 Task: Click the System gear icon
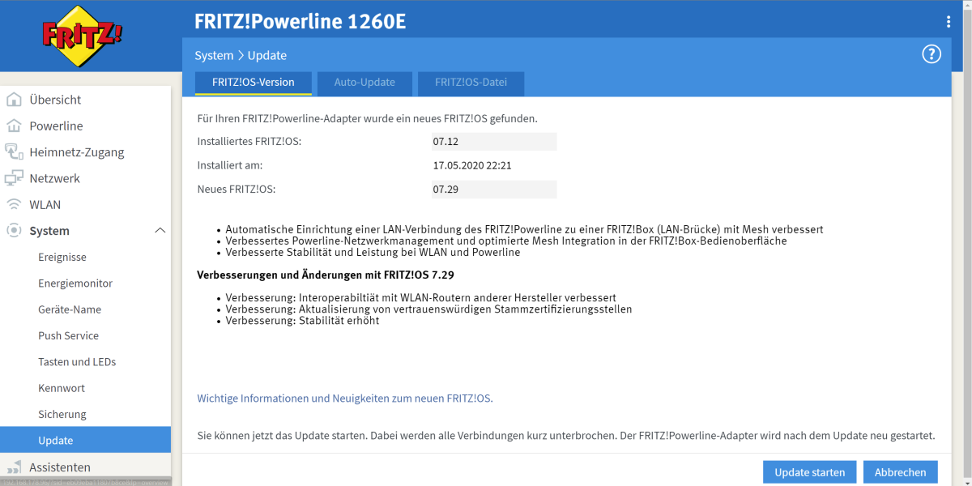click(x=13, y=230)
